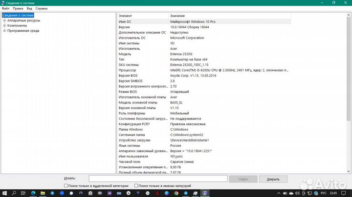Select the 'Часовой пояс' row
Viewport: 352px width, 197px height.
[204, 161]
